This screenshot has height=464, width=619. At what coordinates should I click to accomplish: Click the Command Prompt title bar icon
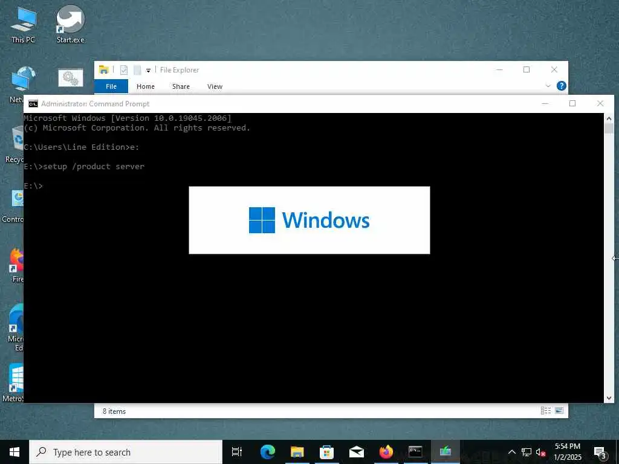(33, 104)
